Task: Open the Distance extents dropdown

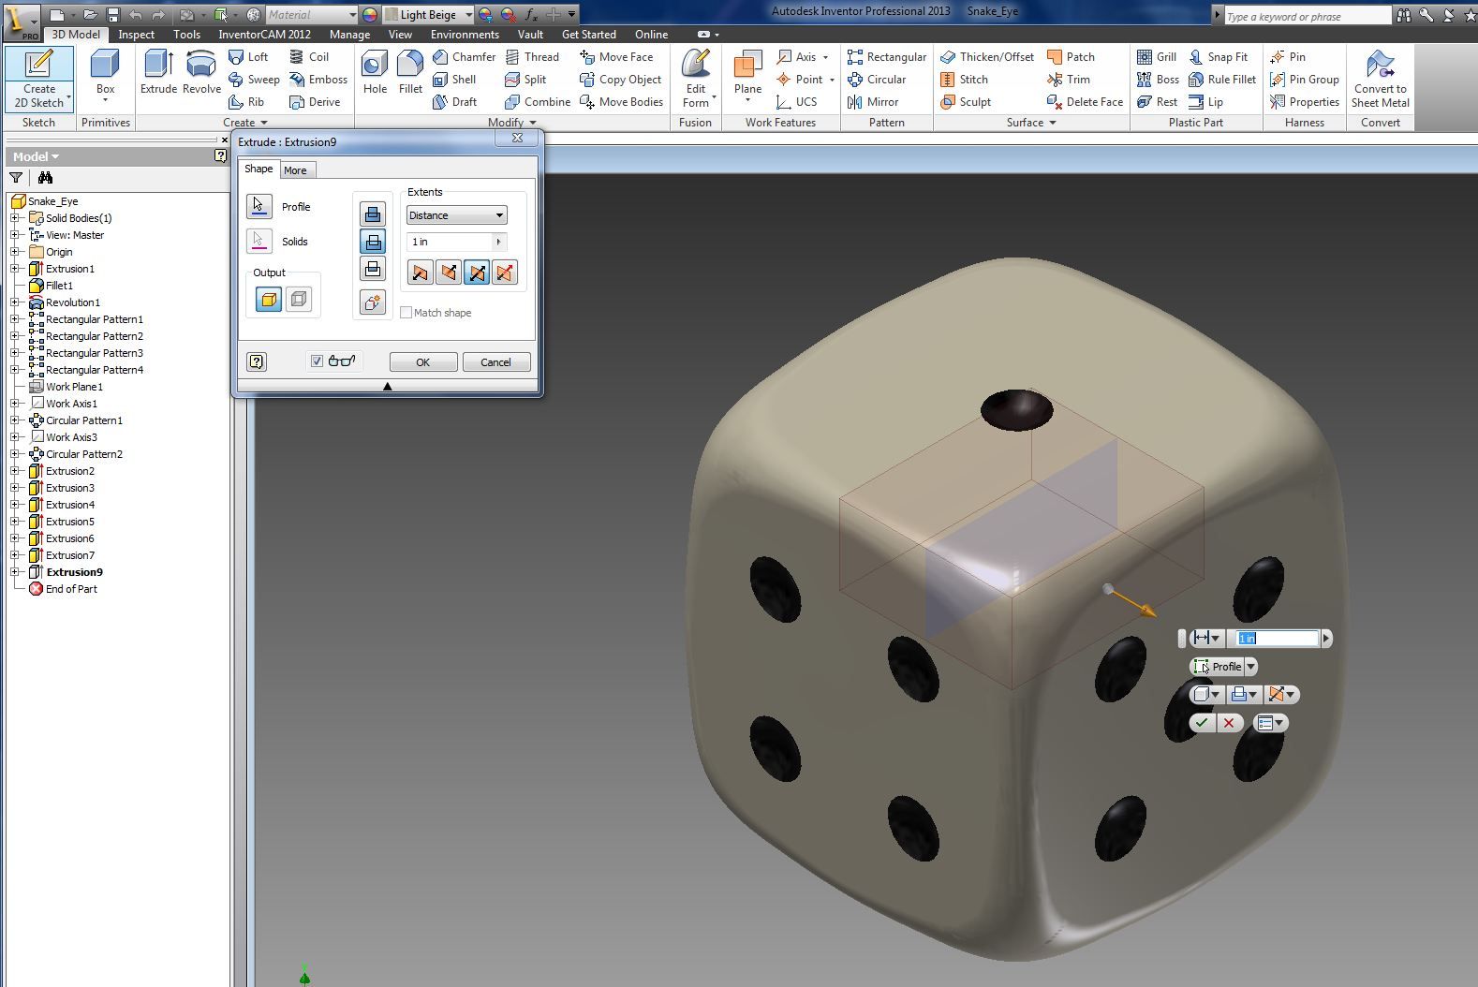Action: 456,215
